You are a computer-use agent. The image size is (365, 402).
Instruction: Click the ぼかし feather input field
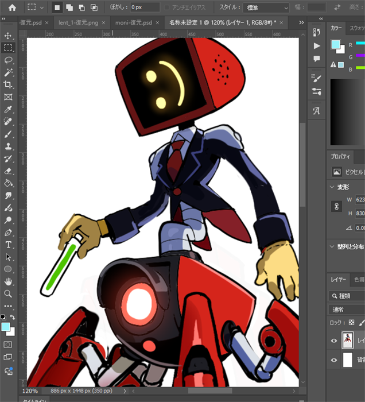(x=145, y=7)
